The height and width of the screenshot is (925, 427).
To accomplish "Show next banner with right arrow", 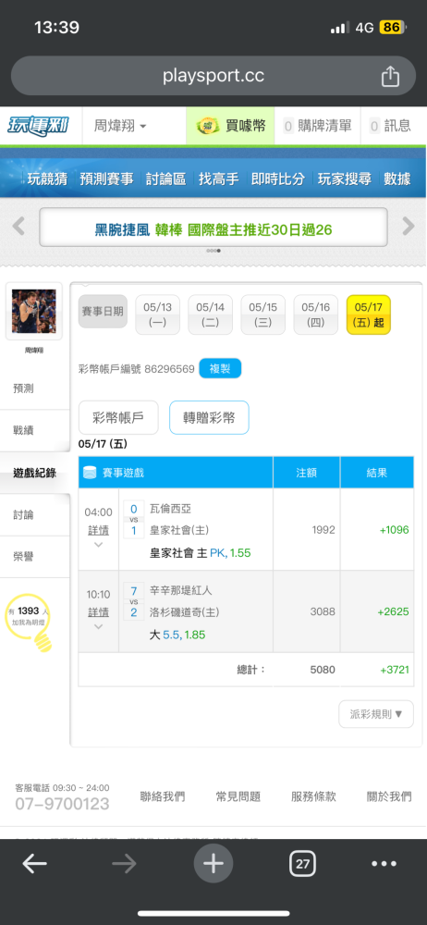I will (409, 226).
